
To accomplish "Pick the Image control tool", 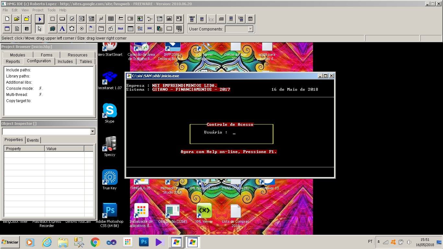I will (x=140, y=19).
